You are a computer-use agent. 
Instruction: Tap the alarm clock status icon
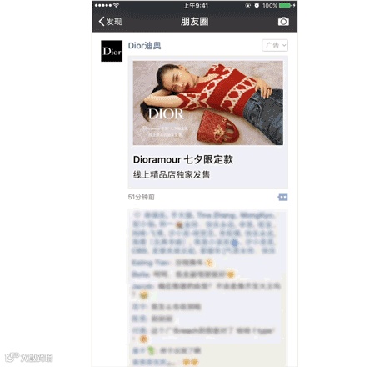pos(257,5)
